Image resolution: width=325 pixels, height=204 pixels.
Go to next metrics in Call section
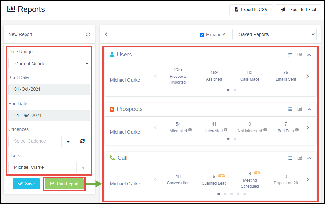308,180
